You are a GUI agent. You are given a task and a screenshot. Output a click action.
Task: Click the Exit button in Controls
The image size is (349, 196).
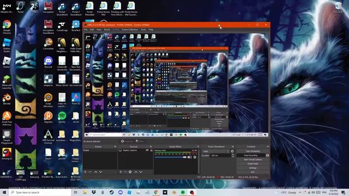(252, 172)
